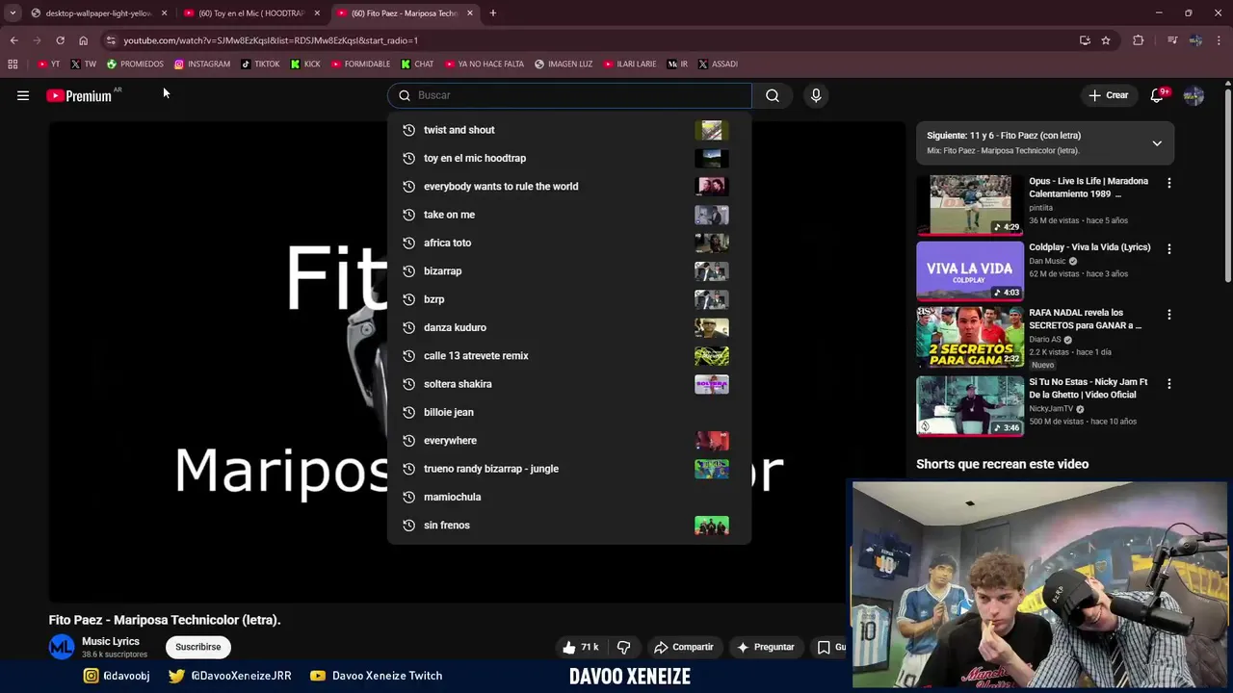Go to YouTube Premium home logo
This screenshot has height=693, width=1233.
[79, 95]
